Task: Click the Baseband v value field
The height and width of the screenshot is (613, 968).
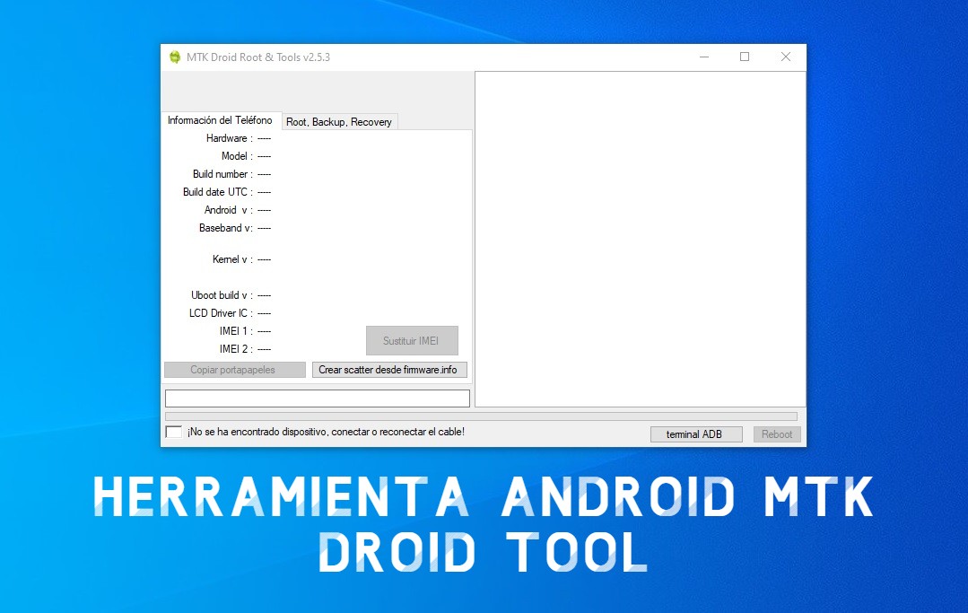Action: (x=266, y=228)
